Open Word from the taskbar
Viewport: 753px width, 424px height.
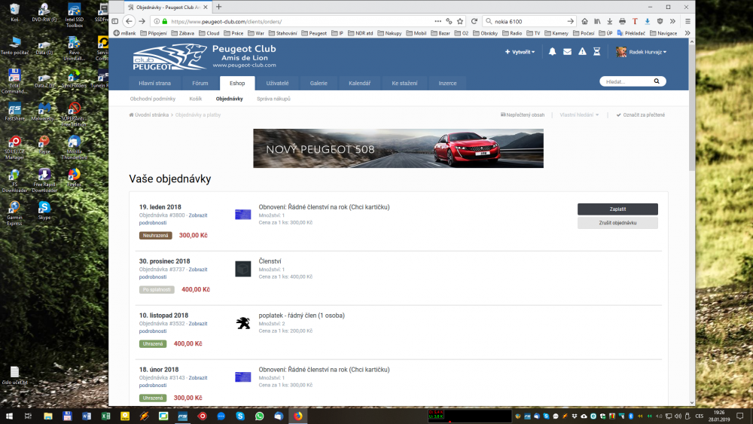point(87,416)
